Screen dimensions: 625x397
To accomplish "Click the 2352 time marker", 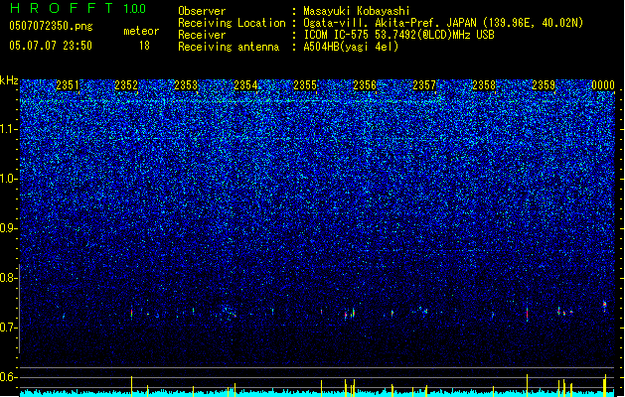I will click(x=126, y=85).
